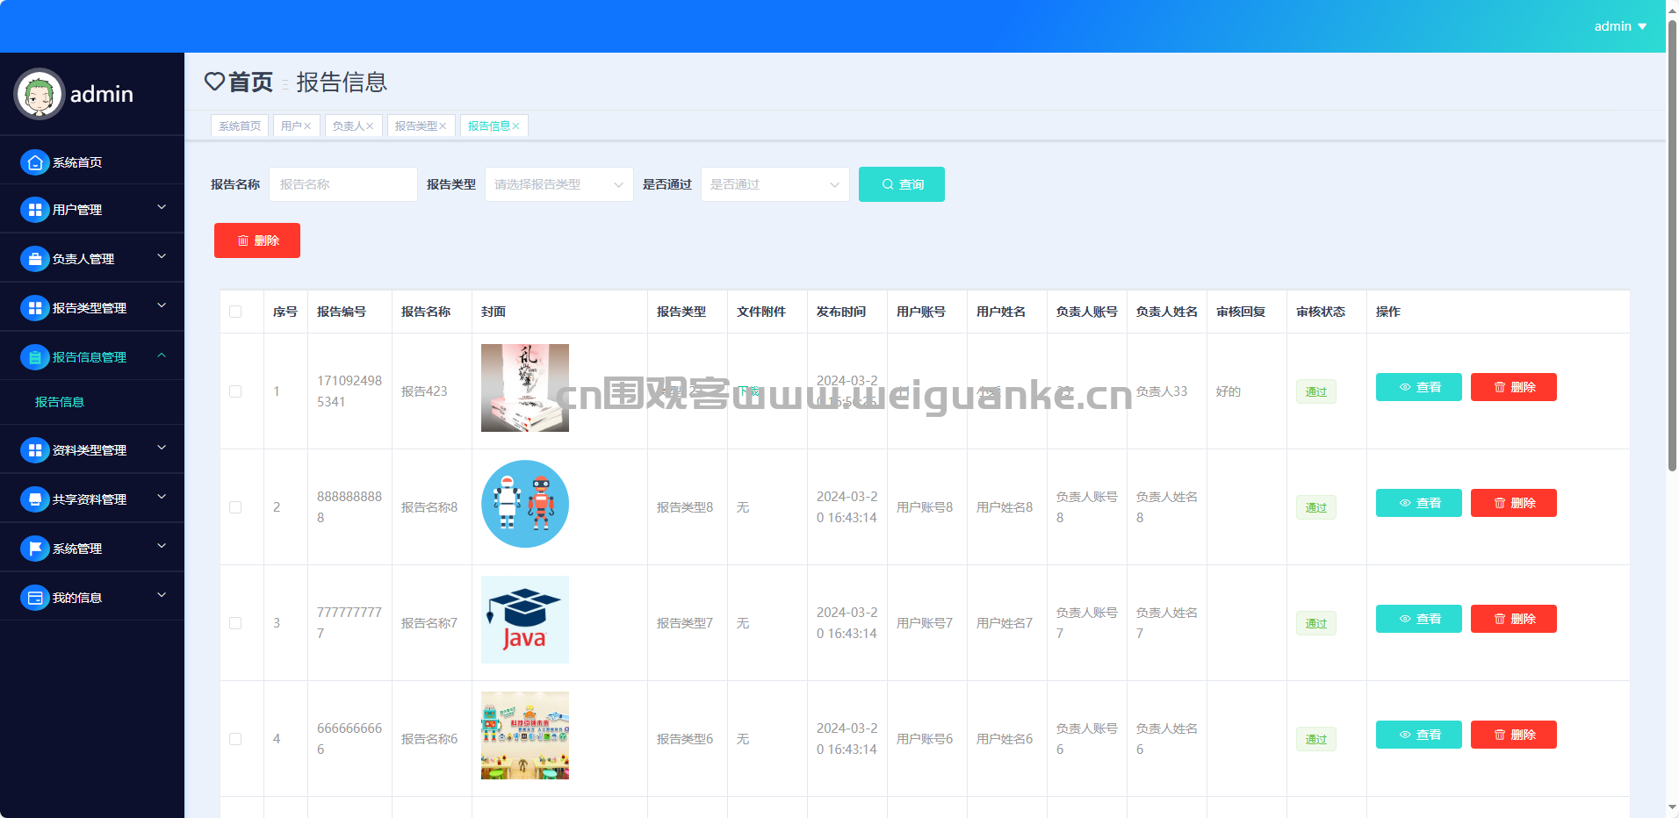Image resolution: width=1679 pixels, height=818 pixels.
Task: Open the 是否通过 dropdown filter
Action: point(775,184)
